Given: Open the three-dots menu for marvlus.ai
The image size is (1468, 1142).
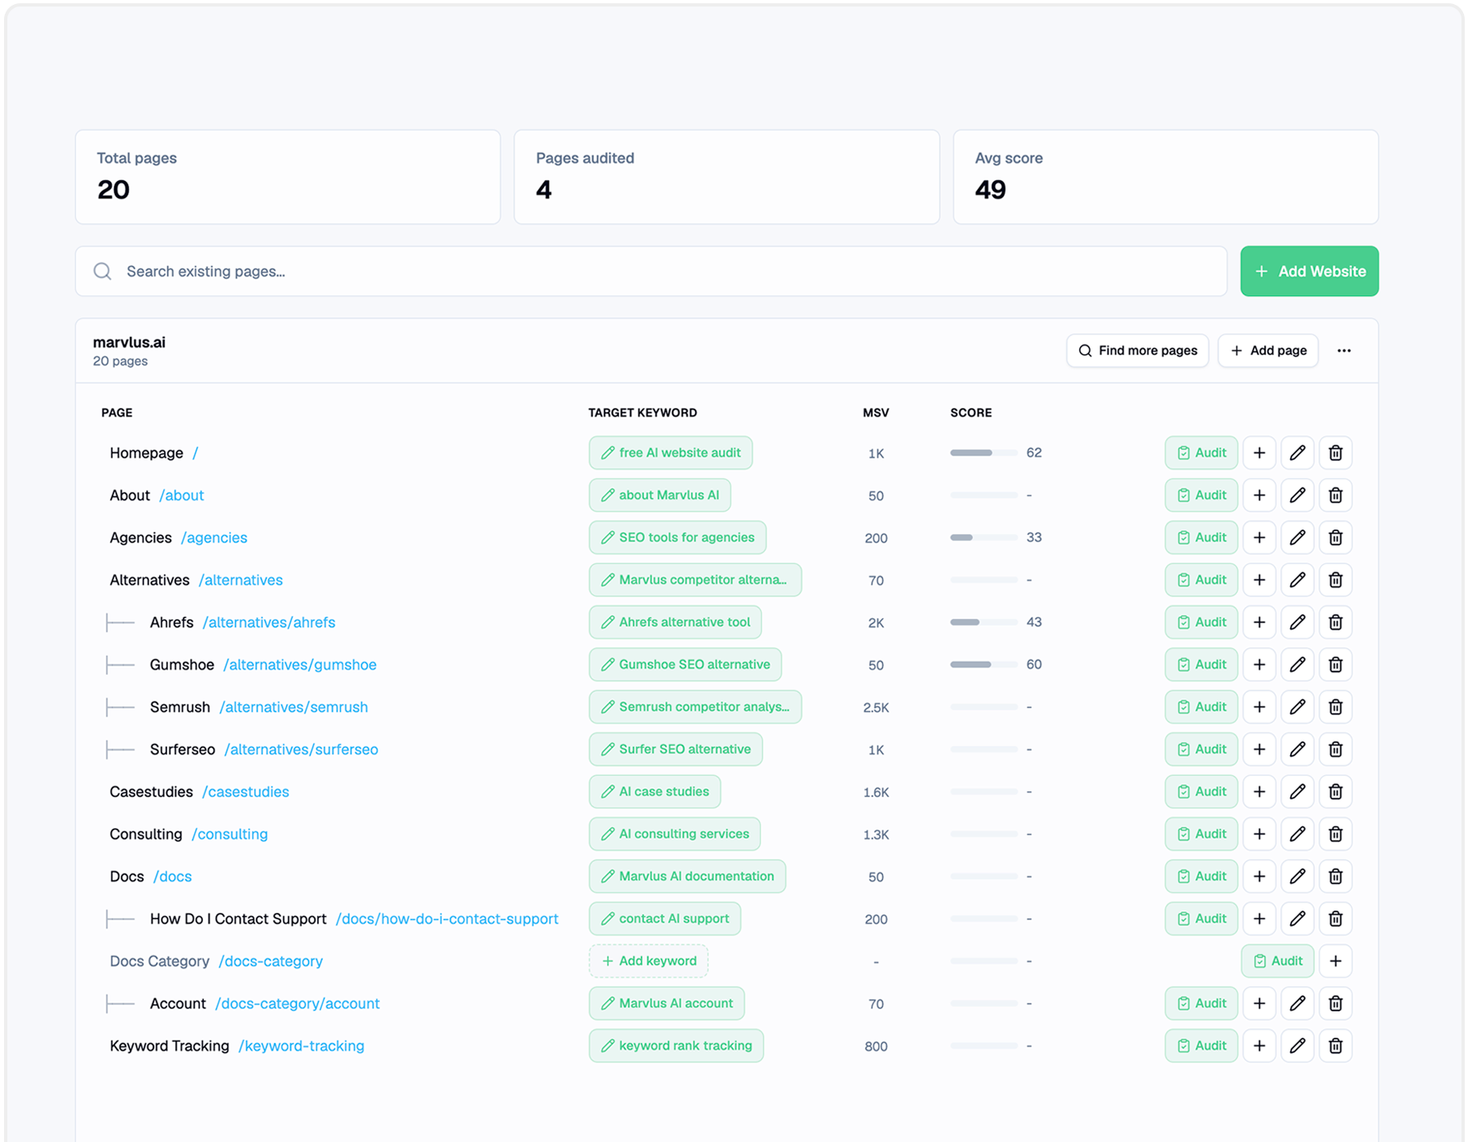Looking at the screenshot, I should pos(1344,351).
